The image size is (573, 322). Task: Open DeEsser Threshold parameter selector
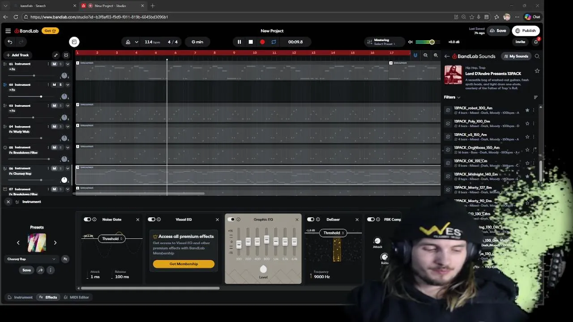coord(334,233)
